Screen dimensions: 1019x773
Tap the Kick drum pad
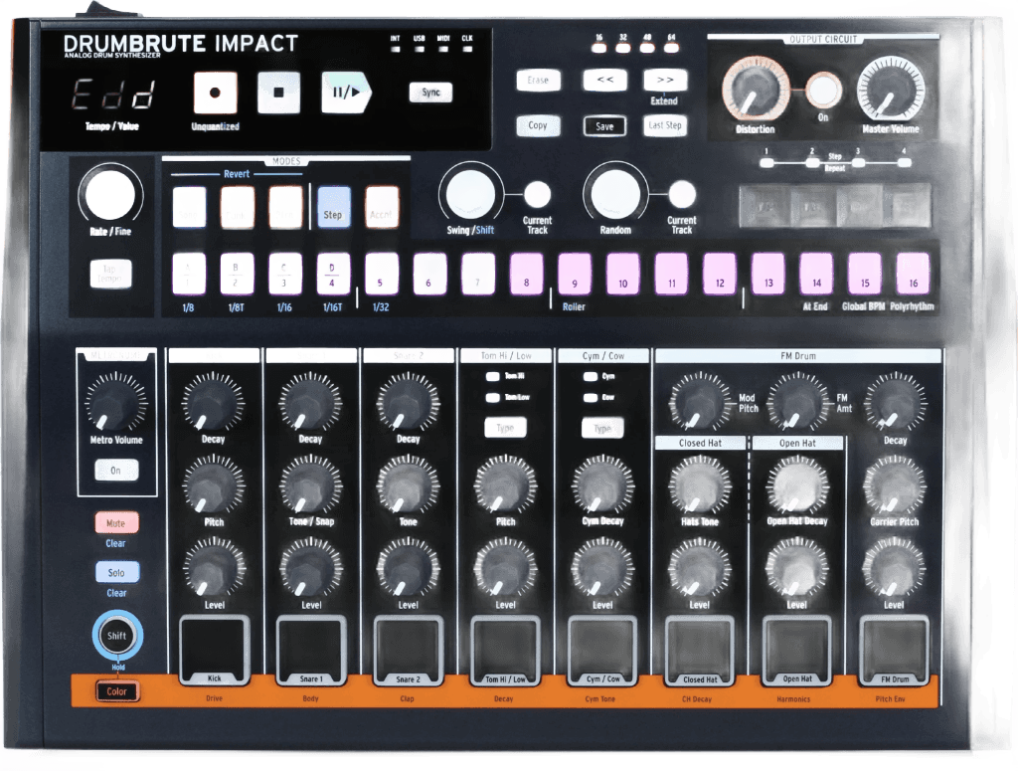(x=214, y=649)
